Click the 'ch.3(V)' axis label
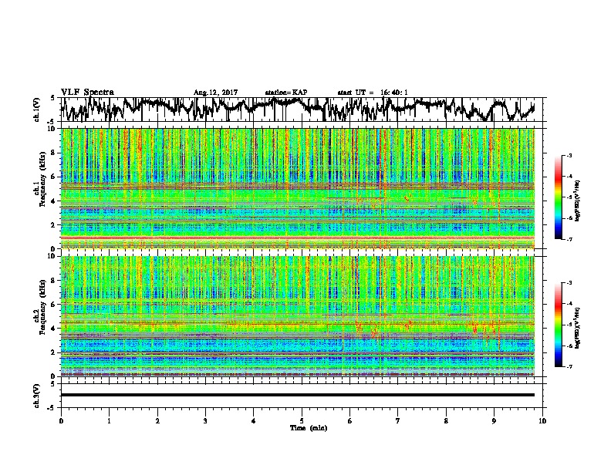This screenshot has width=611, height=472. (x=36, y=396)
